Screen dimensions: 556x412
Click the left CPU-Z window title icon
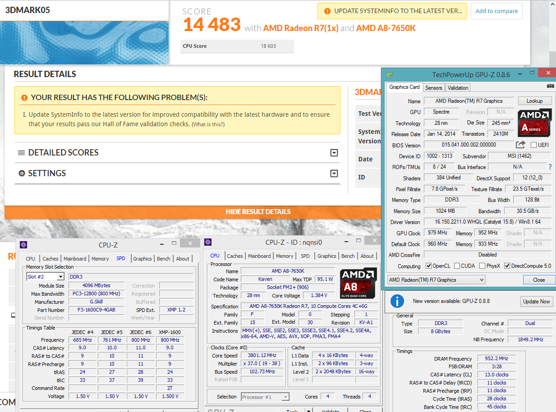[23, 245]
